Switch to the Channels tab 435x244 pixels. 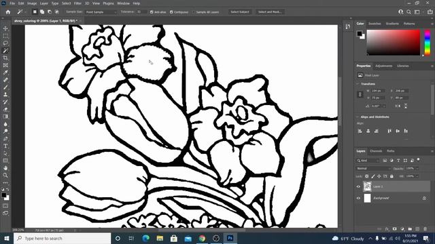[376, 151]
